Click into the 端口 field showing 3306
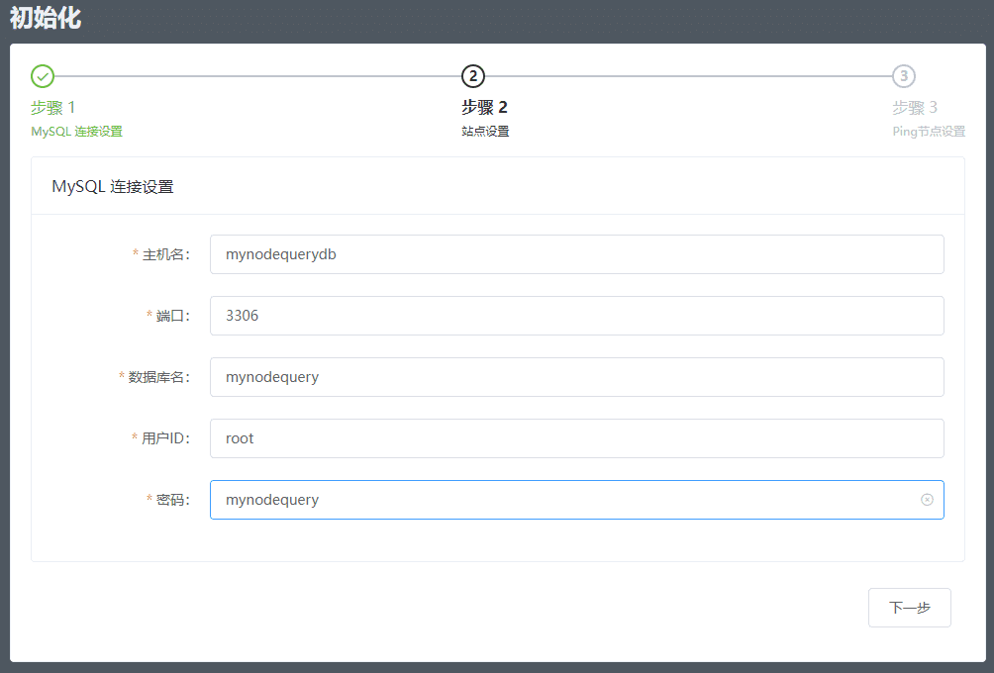 tap(576, 316)
